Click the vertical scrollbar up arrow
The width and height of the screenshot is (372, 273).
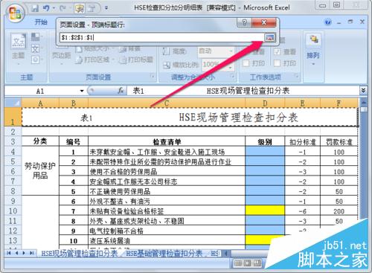(364, 102)
